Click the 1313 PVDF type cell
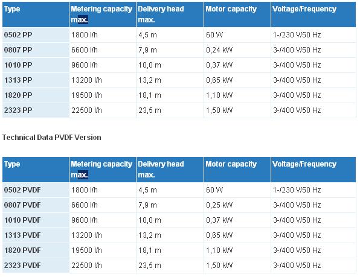Screen dimensions: 360x277 pos(36,235)
